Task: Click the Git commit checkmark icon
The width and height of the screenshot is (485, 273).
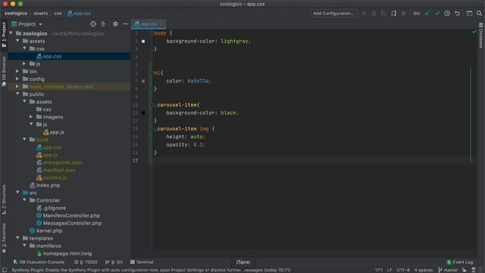Action: coord(437,14)
